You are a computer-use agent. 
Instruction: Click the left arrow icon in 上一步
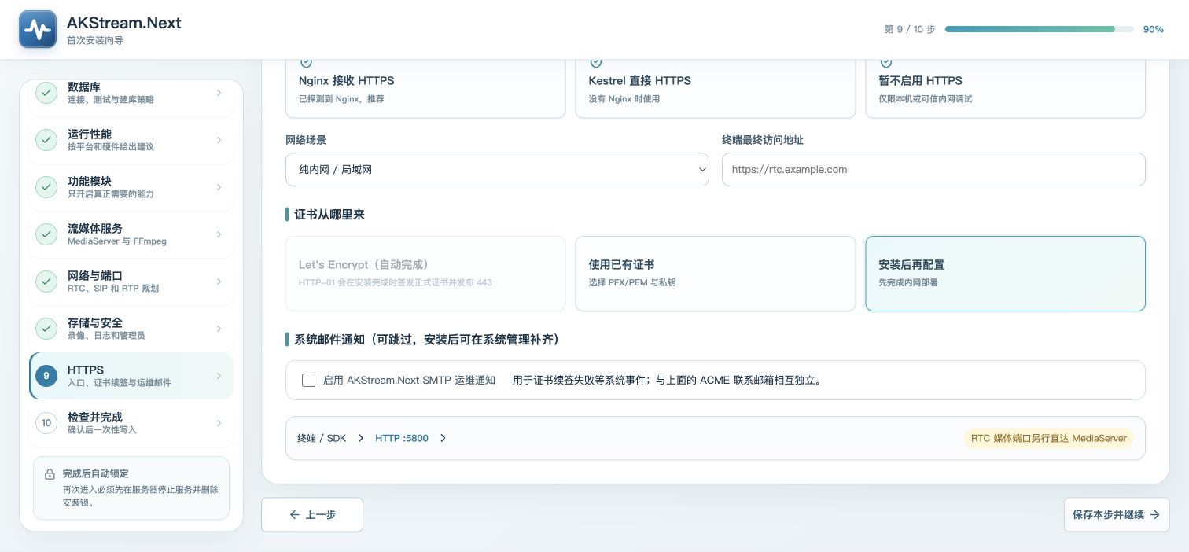(x=295, y=514)
